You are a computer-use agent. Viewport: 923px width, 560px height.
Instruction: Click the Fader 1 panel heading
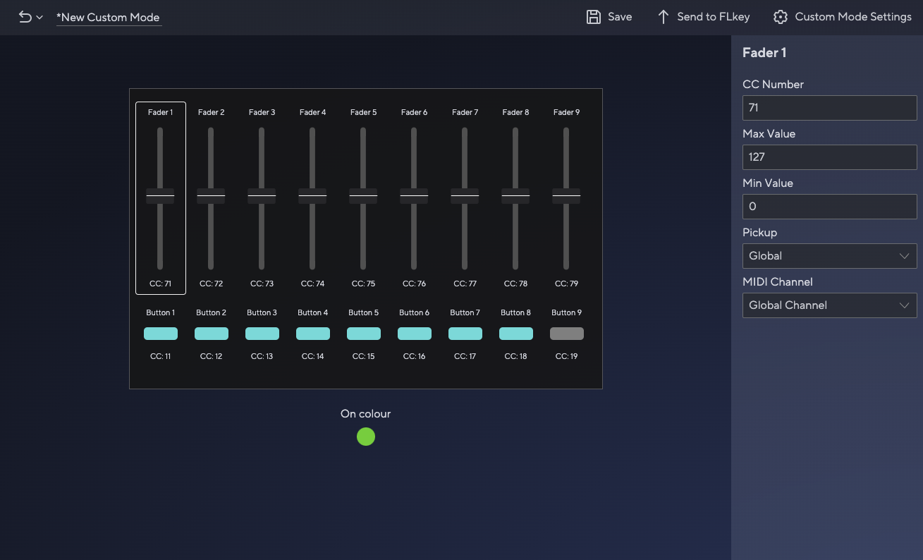pos(764,53)
